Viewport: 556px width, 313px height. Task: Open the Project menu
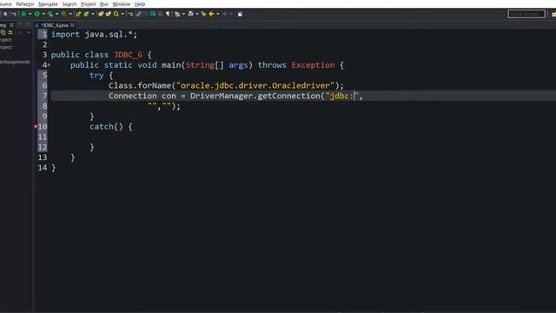pyautogui.click(x=88, y=3)
